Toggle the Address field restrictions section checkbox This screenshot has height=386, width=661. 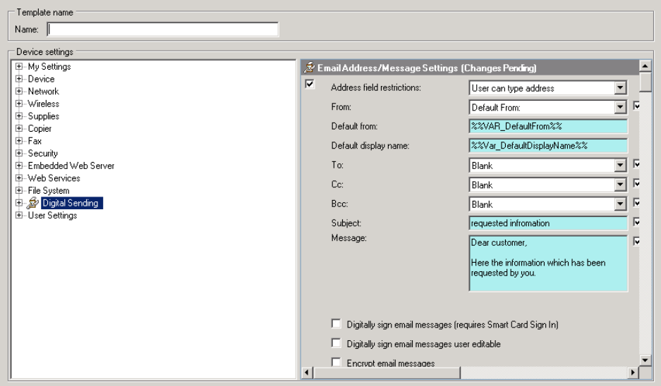[x=310, y=84]
